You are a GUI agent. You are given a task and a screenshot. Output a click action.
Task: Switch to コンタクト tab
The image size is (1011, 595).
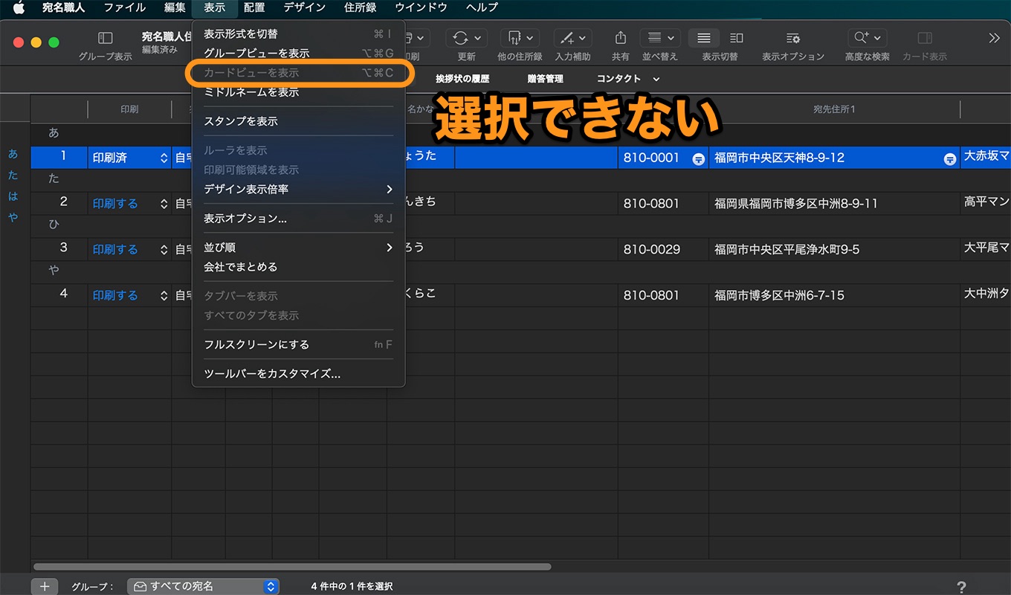[x=618, y=79]
